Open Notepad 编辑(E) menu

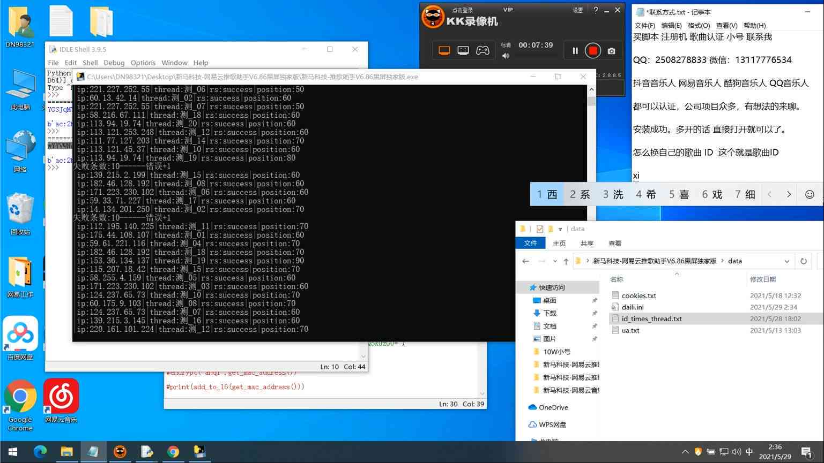point(671,25)
